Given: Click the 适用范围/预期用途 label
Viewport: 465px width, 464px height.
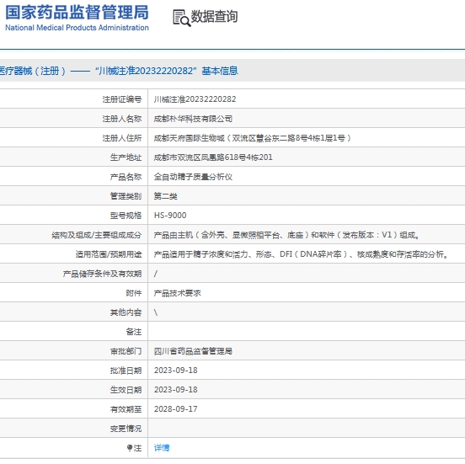Looking at the screenshot, I should 108,254.
